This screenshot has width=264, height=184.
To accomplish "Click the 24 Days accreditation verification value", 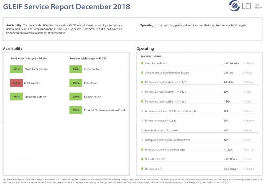I will coord(228,73).
